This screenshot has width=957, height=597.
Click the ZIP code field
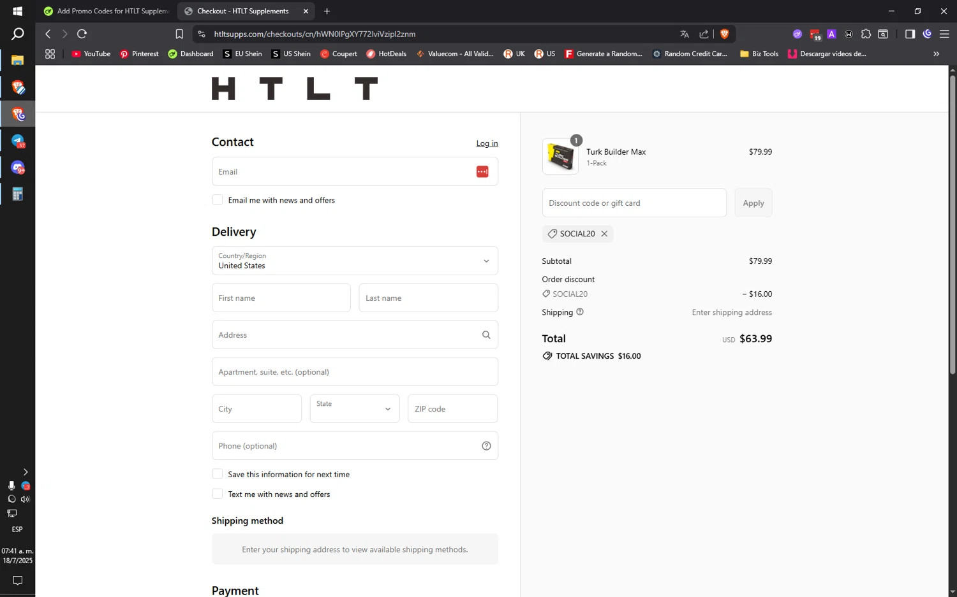[x=452, y=408]
